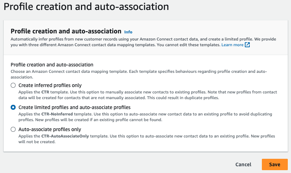Click the "Create inferred profiles only" label text
This screenshot has width=291, height=173.
coord(50,85)
